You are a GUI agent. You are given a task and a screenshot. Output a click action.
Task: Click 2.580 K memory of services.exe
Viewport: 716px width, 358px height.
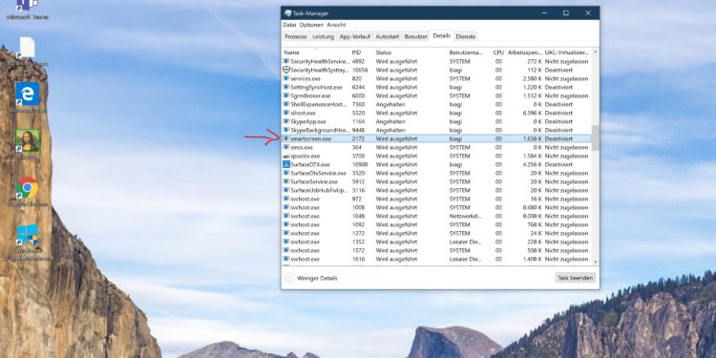(x=533, y=78)
